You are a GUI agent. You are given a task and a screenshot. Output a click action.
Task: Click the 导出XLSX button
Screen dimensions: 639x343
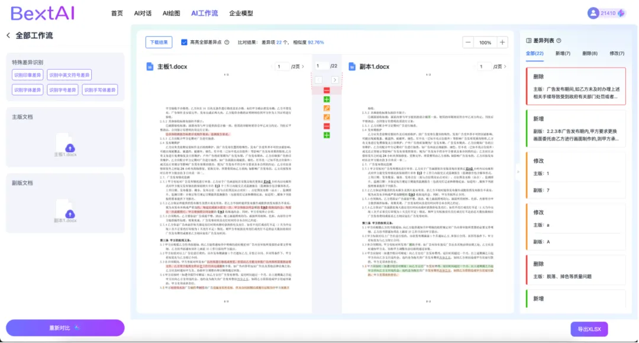[x=589, y=329]
